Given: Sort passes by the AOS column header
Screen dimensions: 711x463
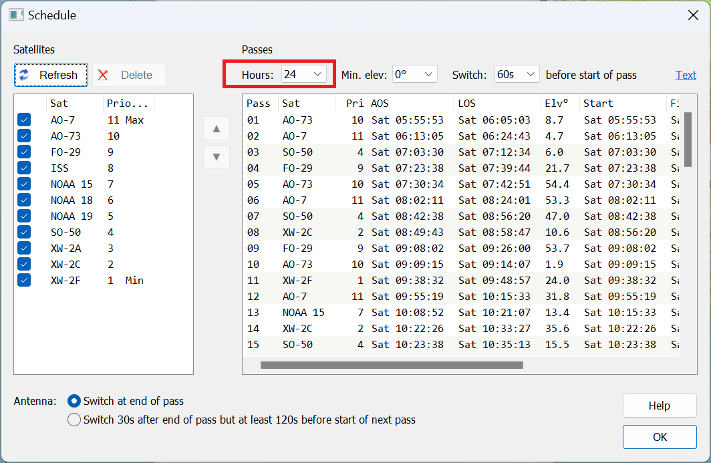Looking at the screenshot, I should 410,104.
